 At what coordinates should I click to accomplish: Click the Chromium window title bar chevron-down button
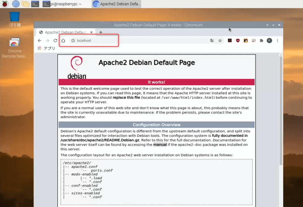pos(267,25)
